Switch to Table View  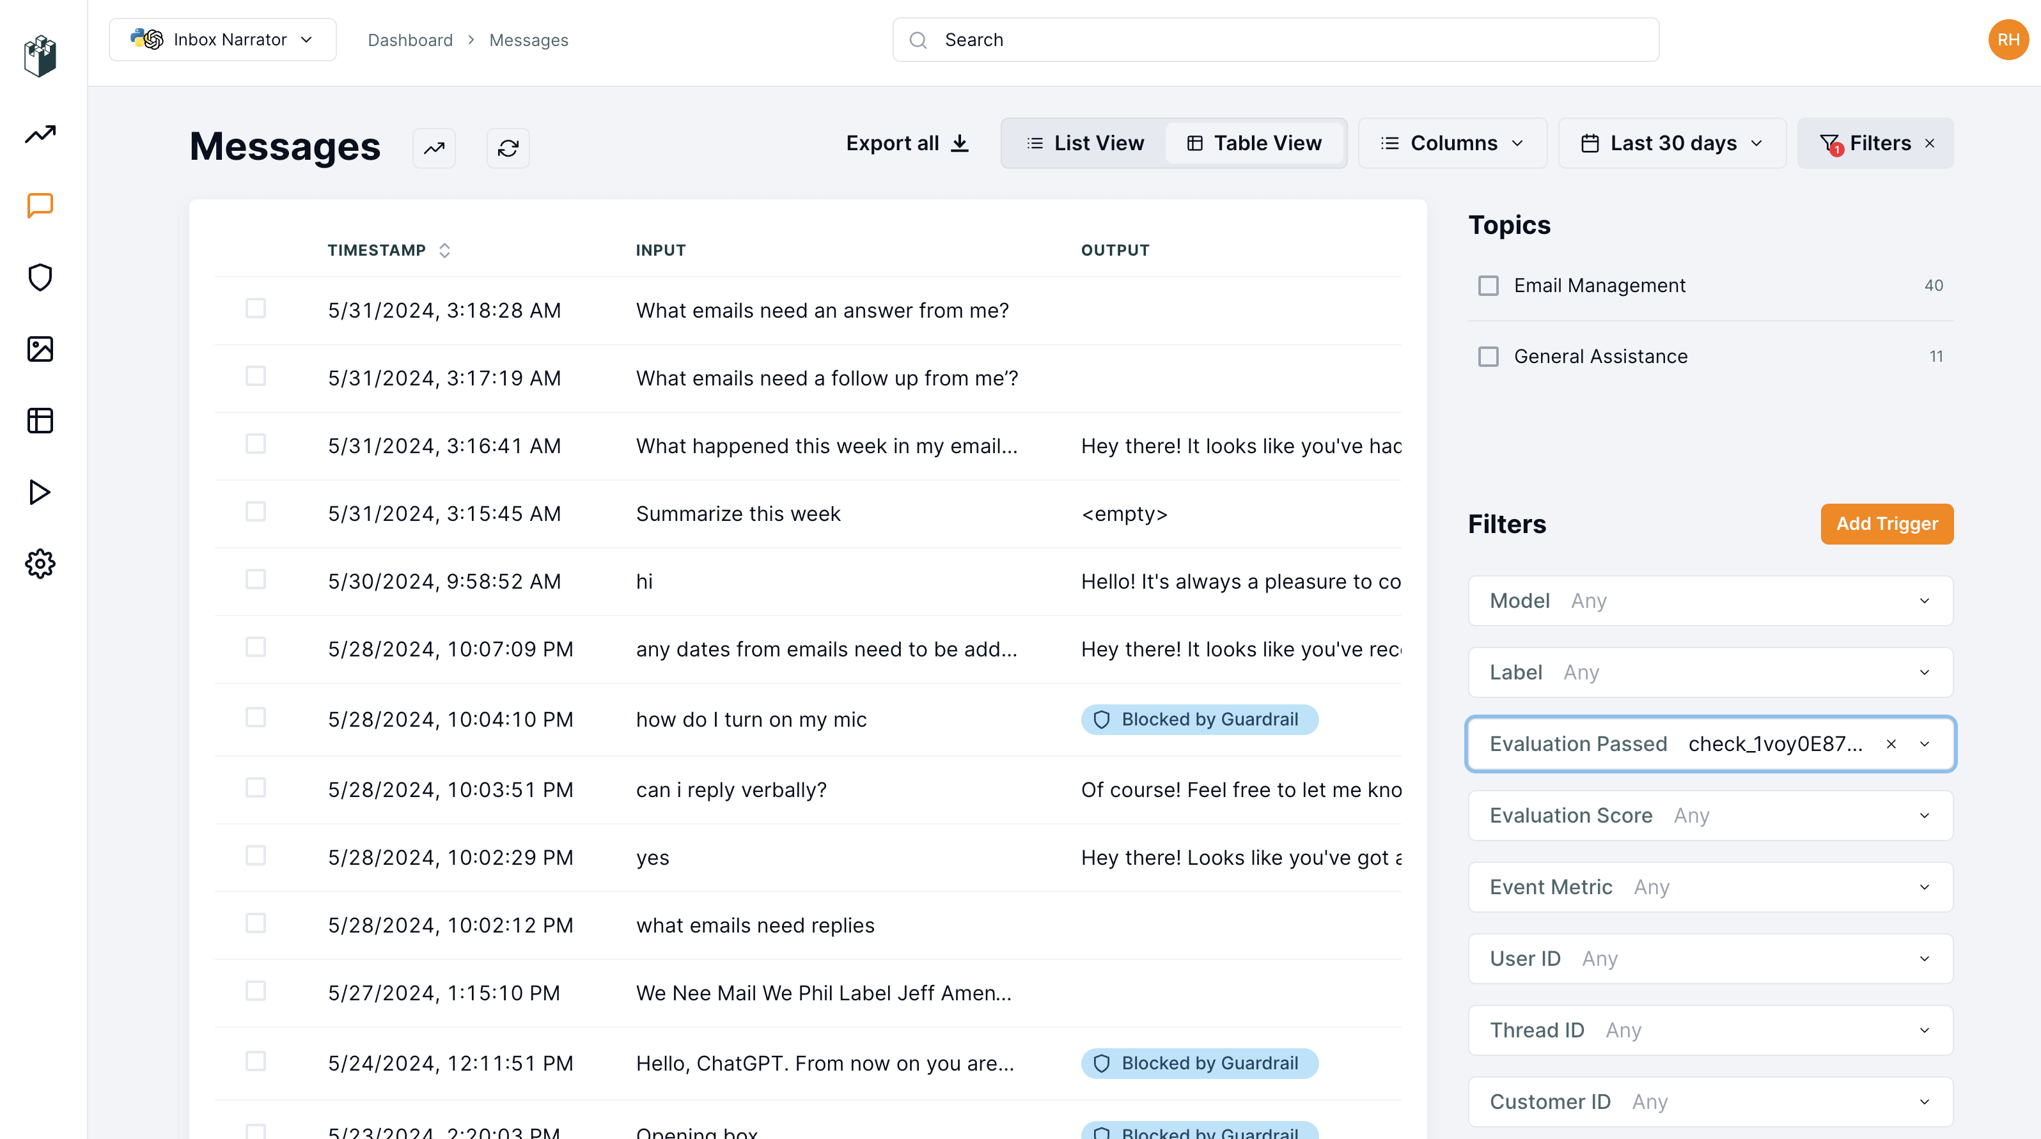point(1255,143)
